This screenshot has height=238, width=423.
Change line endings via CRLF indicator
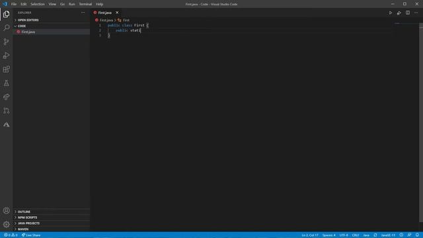tap(356, 235)
